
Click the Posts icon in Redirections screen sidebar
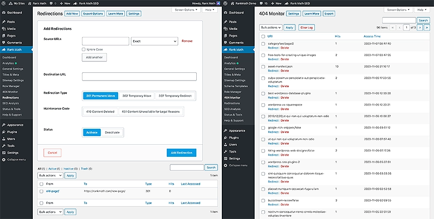(x=4, y=22)
